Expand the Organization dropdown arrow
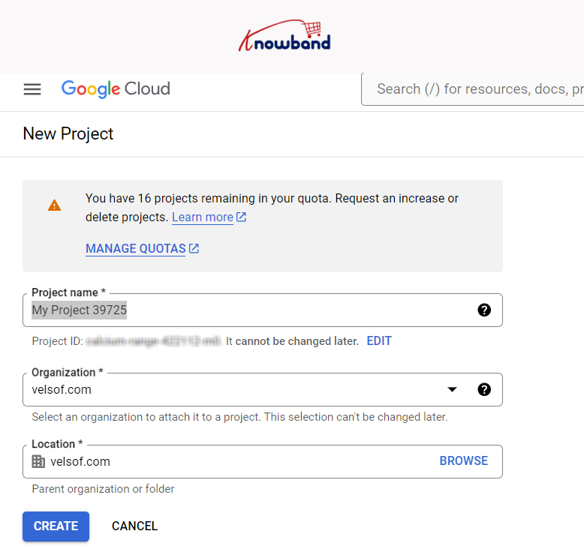The height and width of the screenshot is (549, 584). pyautogui.click(x=452, y=390)
